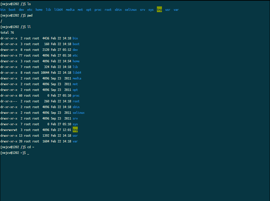Click 'sys' name in the long listing

(75, 124)
